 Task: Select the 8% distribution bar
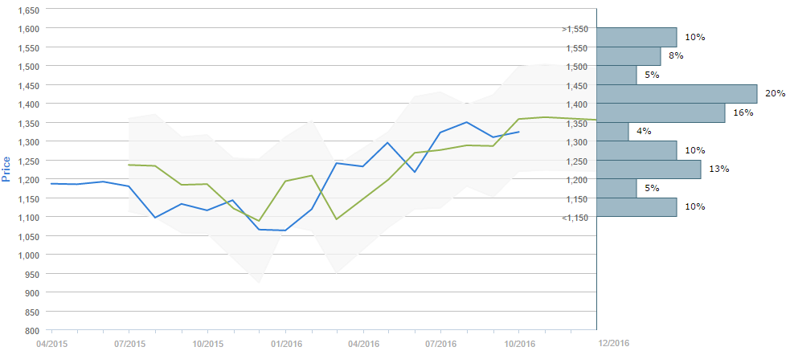pyautogui.click(x=628, y=56)
